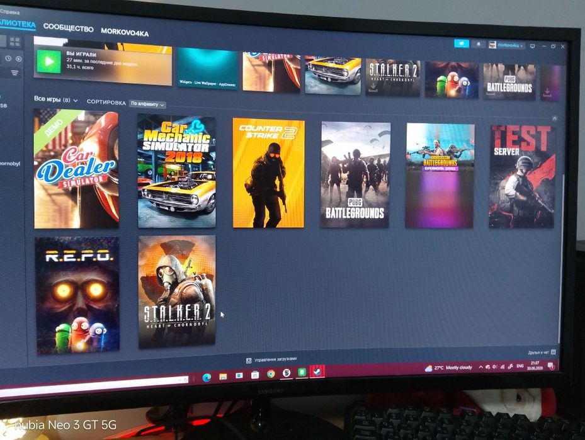Image resolution: width=585 pixels, height=440 pixels.
Task: Open the sidebar filter options icon
Action: [x=14, y=73]
